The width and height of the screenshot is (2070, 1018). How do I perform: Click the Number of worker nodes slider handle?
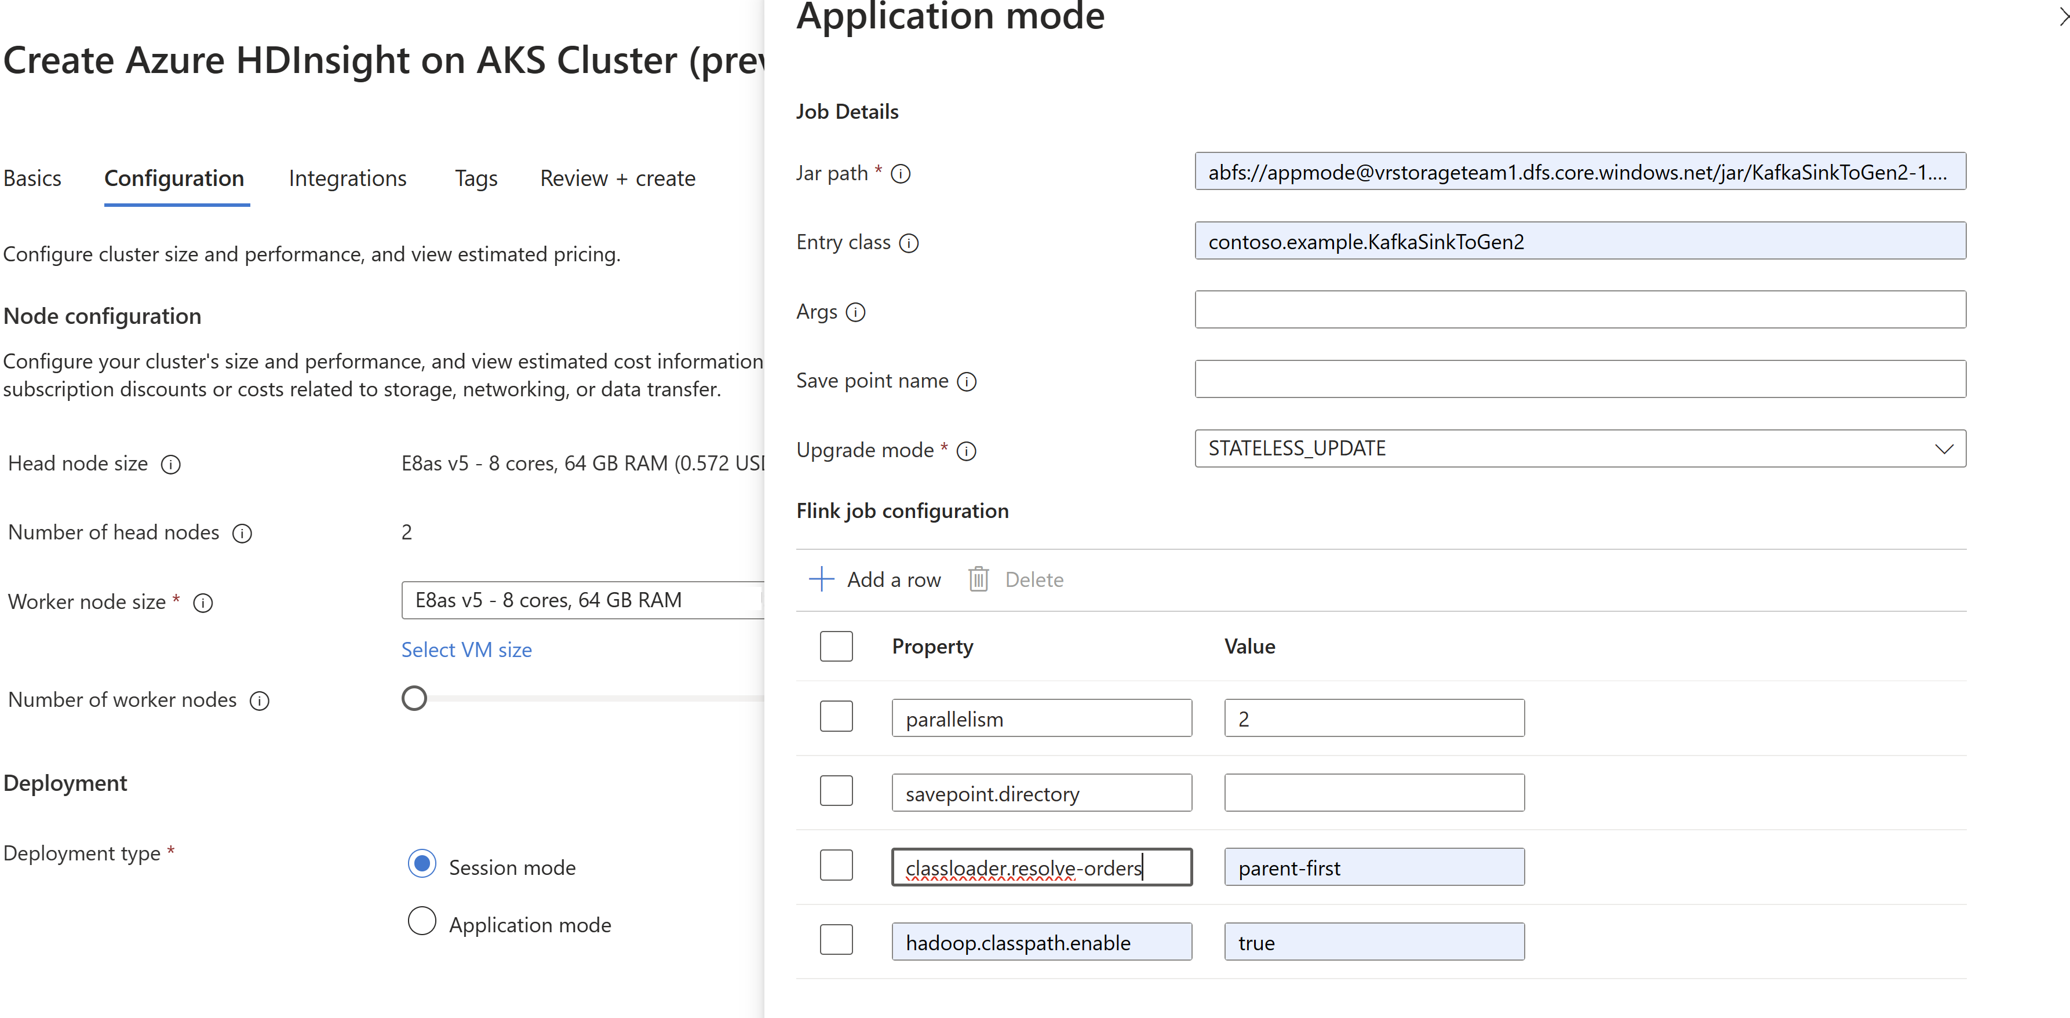tap(414, 698)
